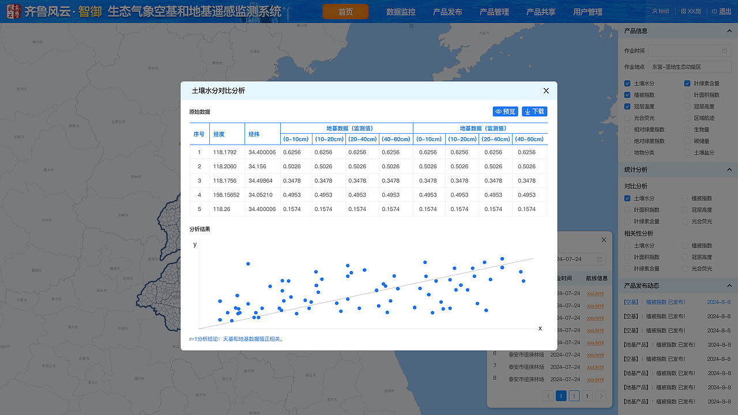The image size is (738, 415).
Task: Click the 下载 download button
Action: [534, 111]
